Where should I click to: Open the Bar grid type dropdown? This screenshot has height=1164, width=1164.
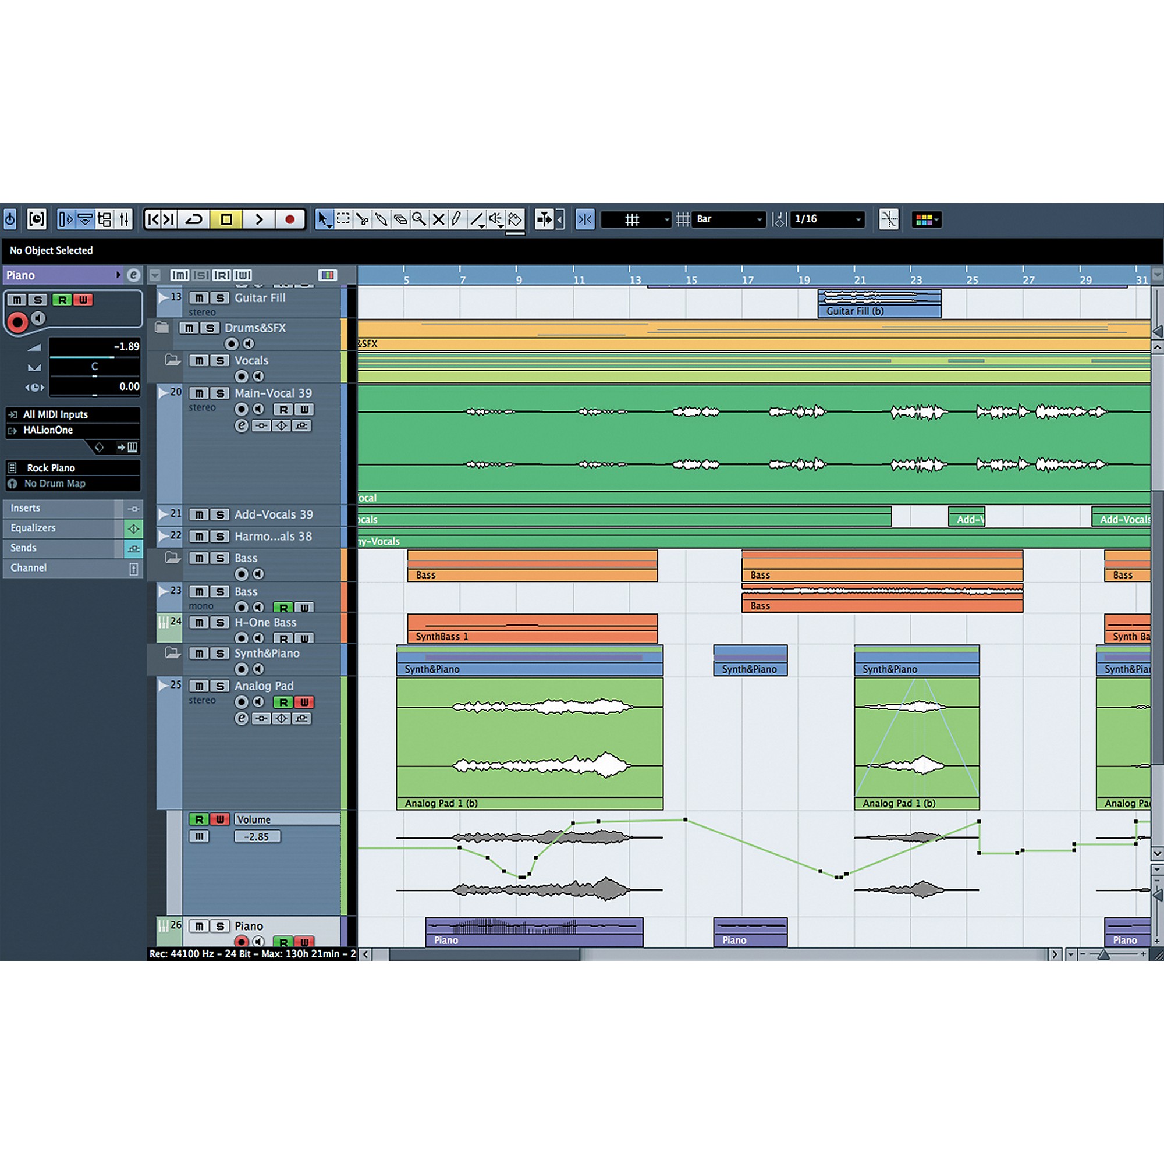(x=730, y=219)
